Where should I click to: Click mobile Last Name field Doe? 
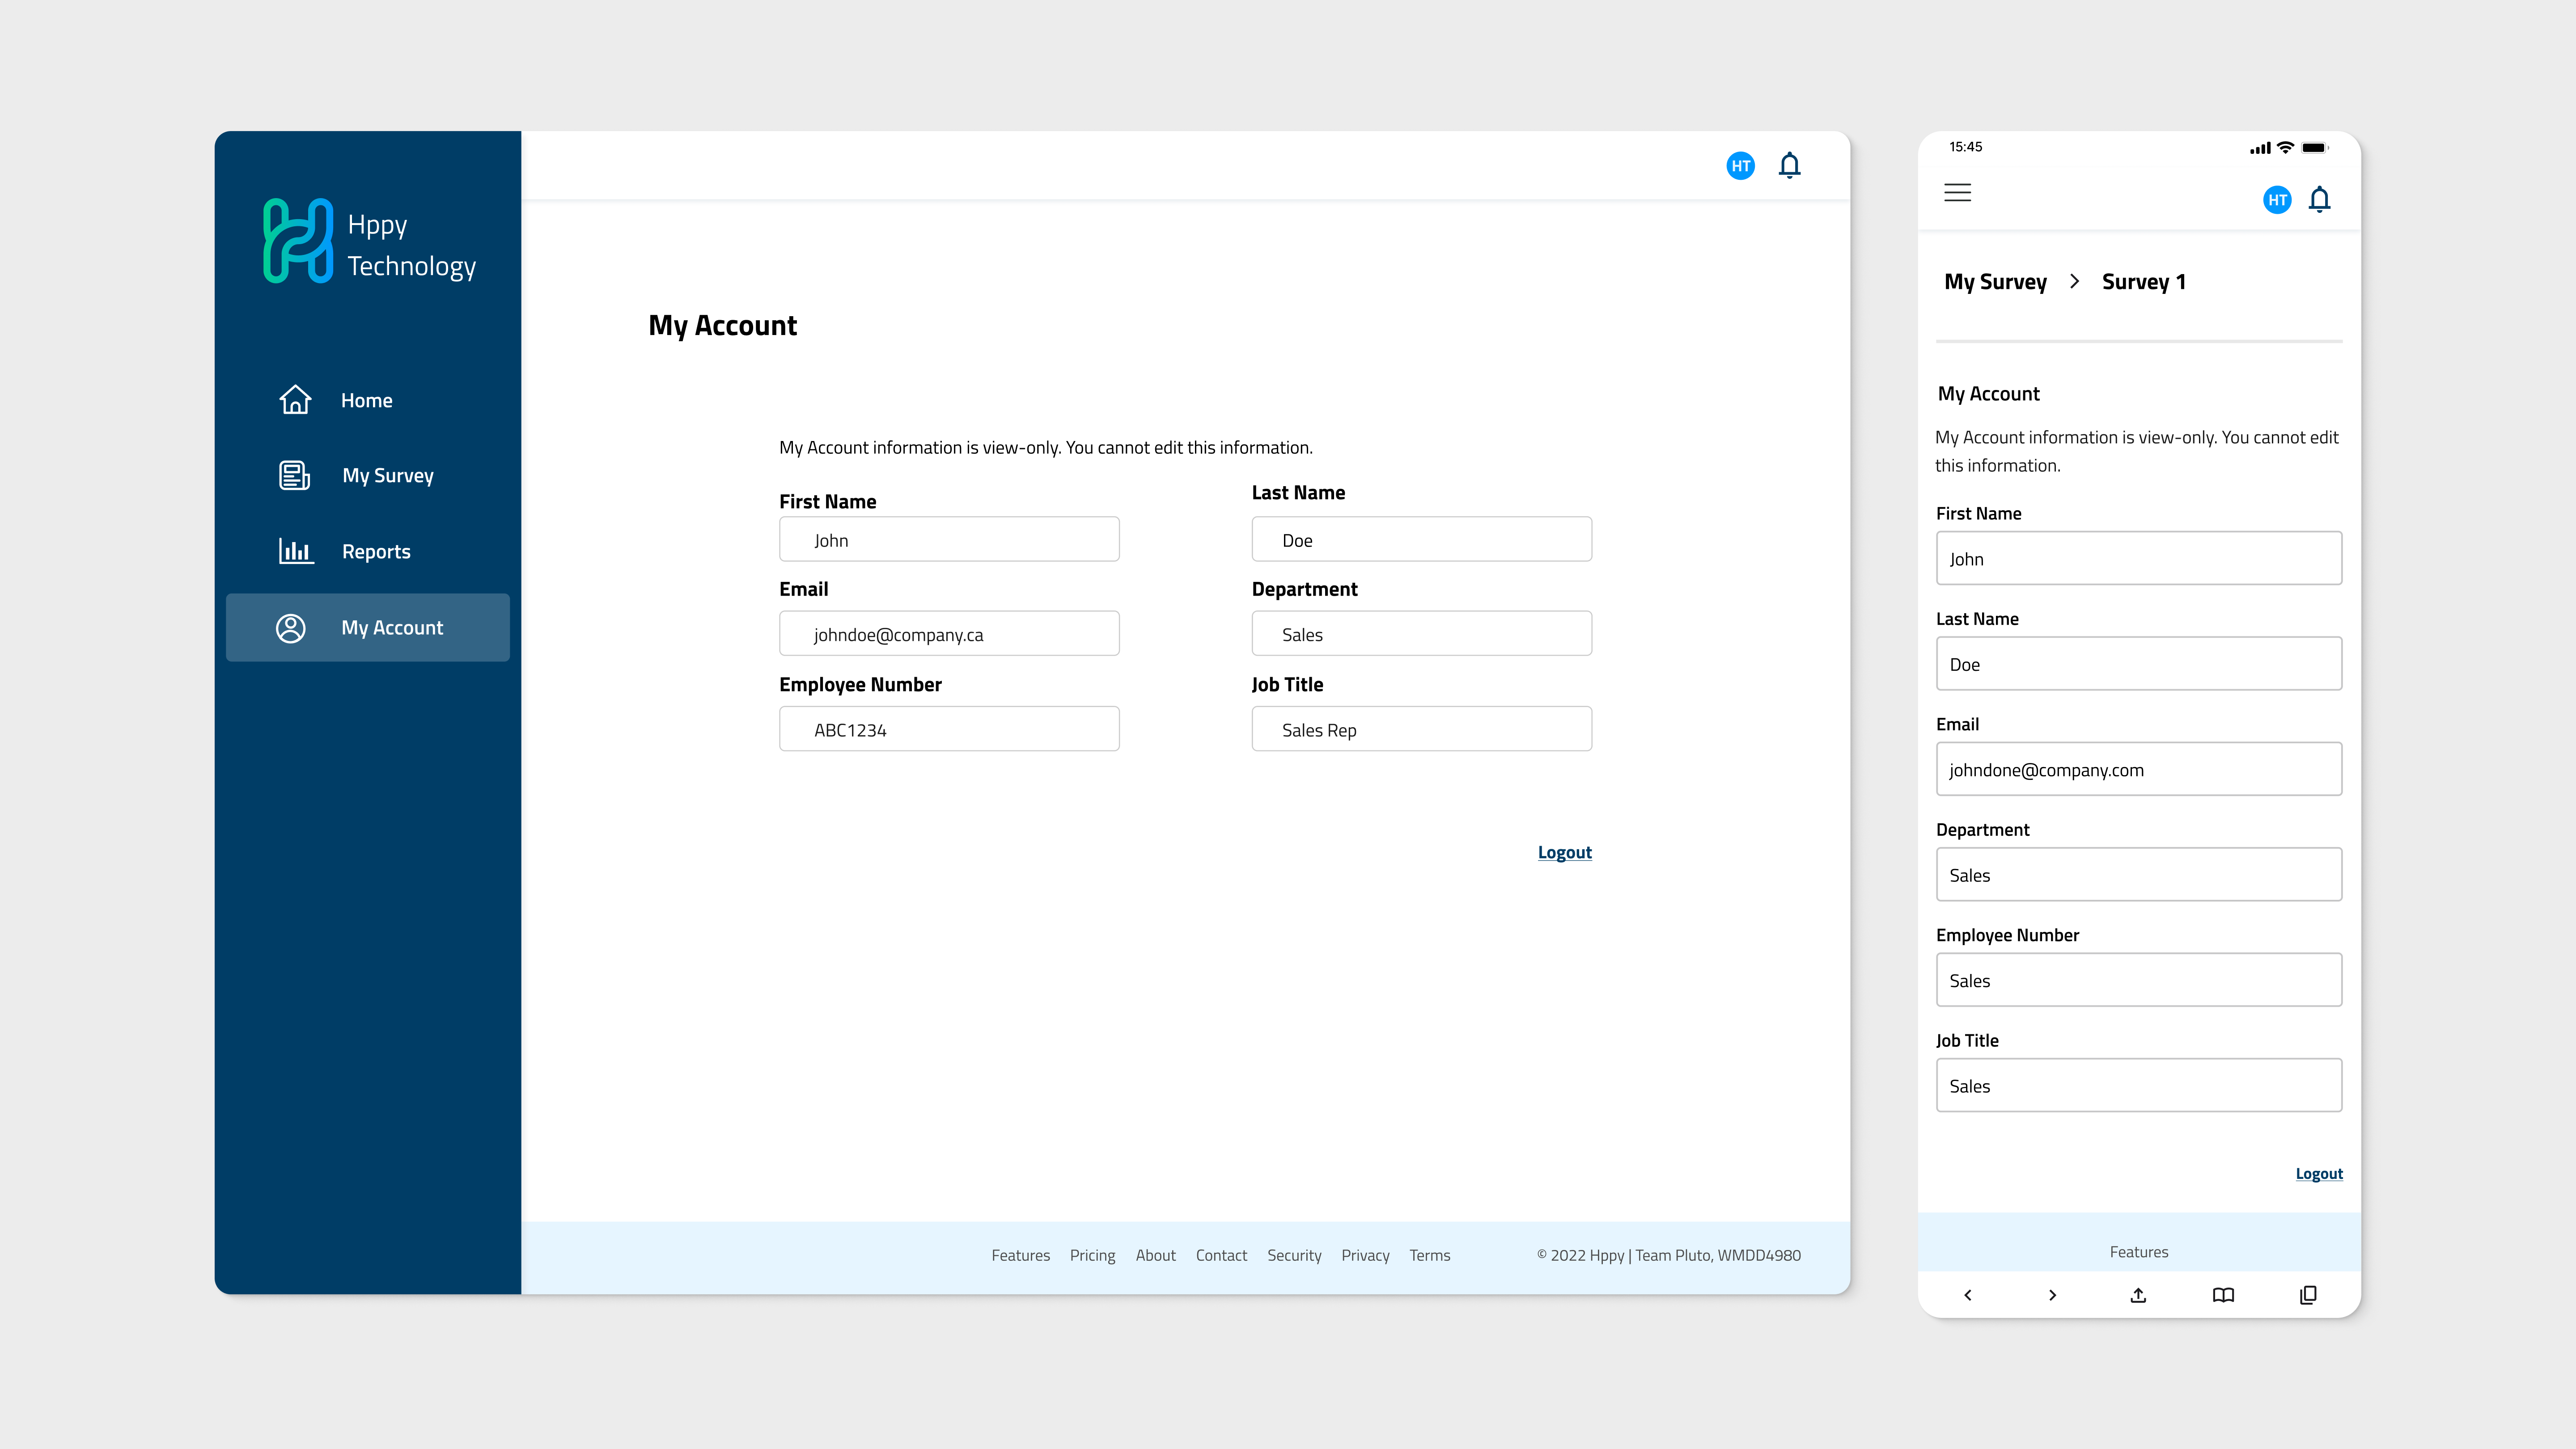pyautogui.click(x=2139, y=664)
